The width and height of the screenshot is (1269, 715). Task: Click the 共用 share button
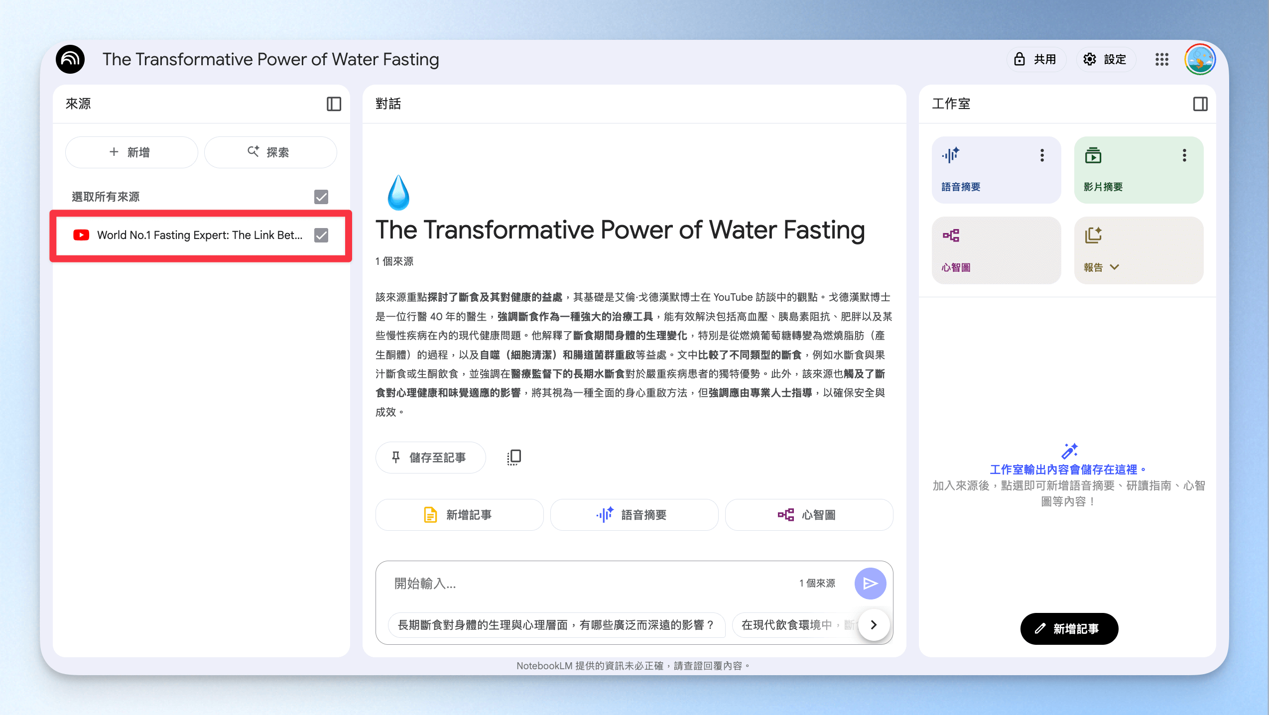click(x=1036, y=60)
